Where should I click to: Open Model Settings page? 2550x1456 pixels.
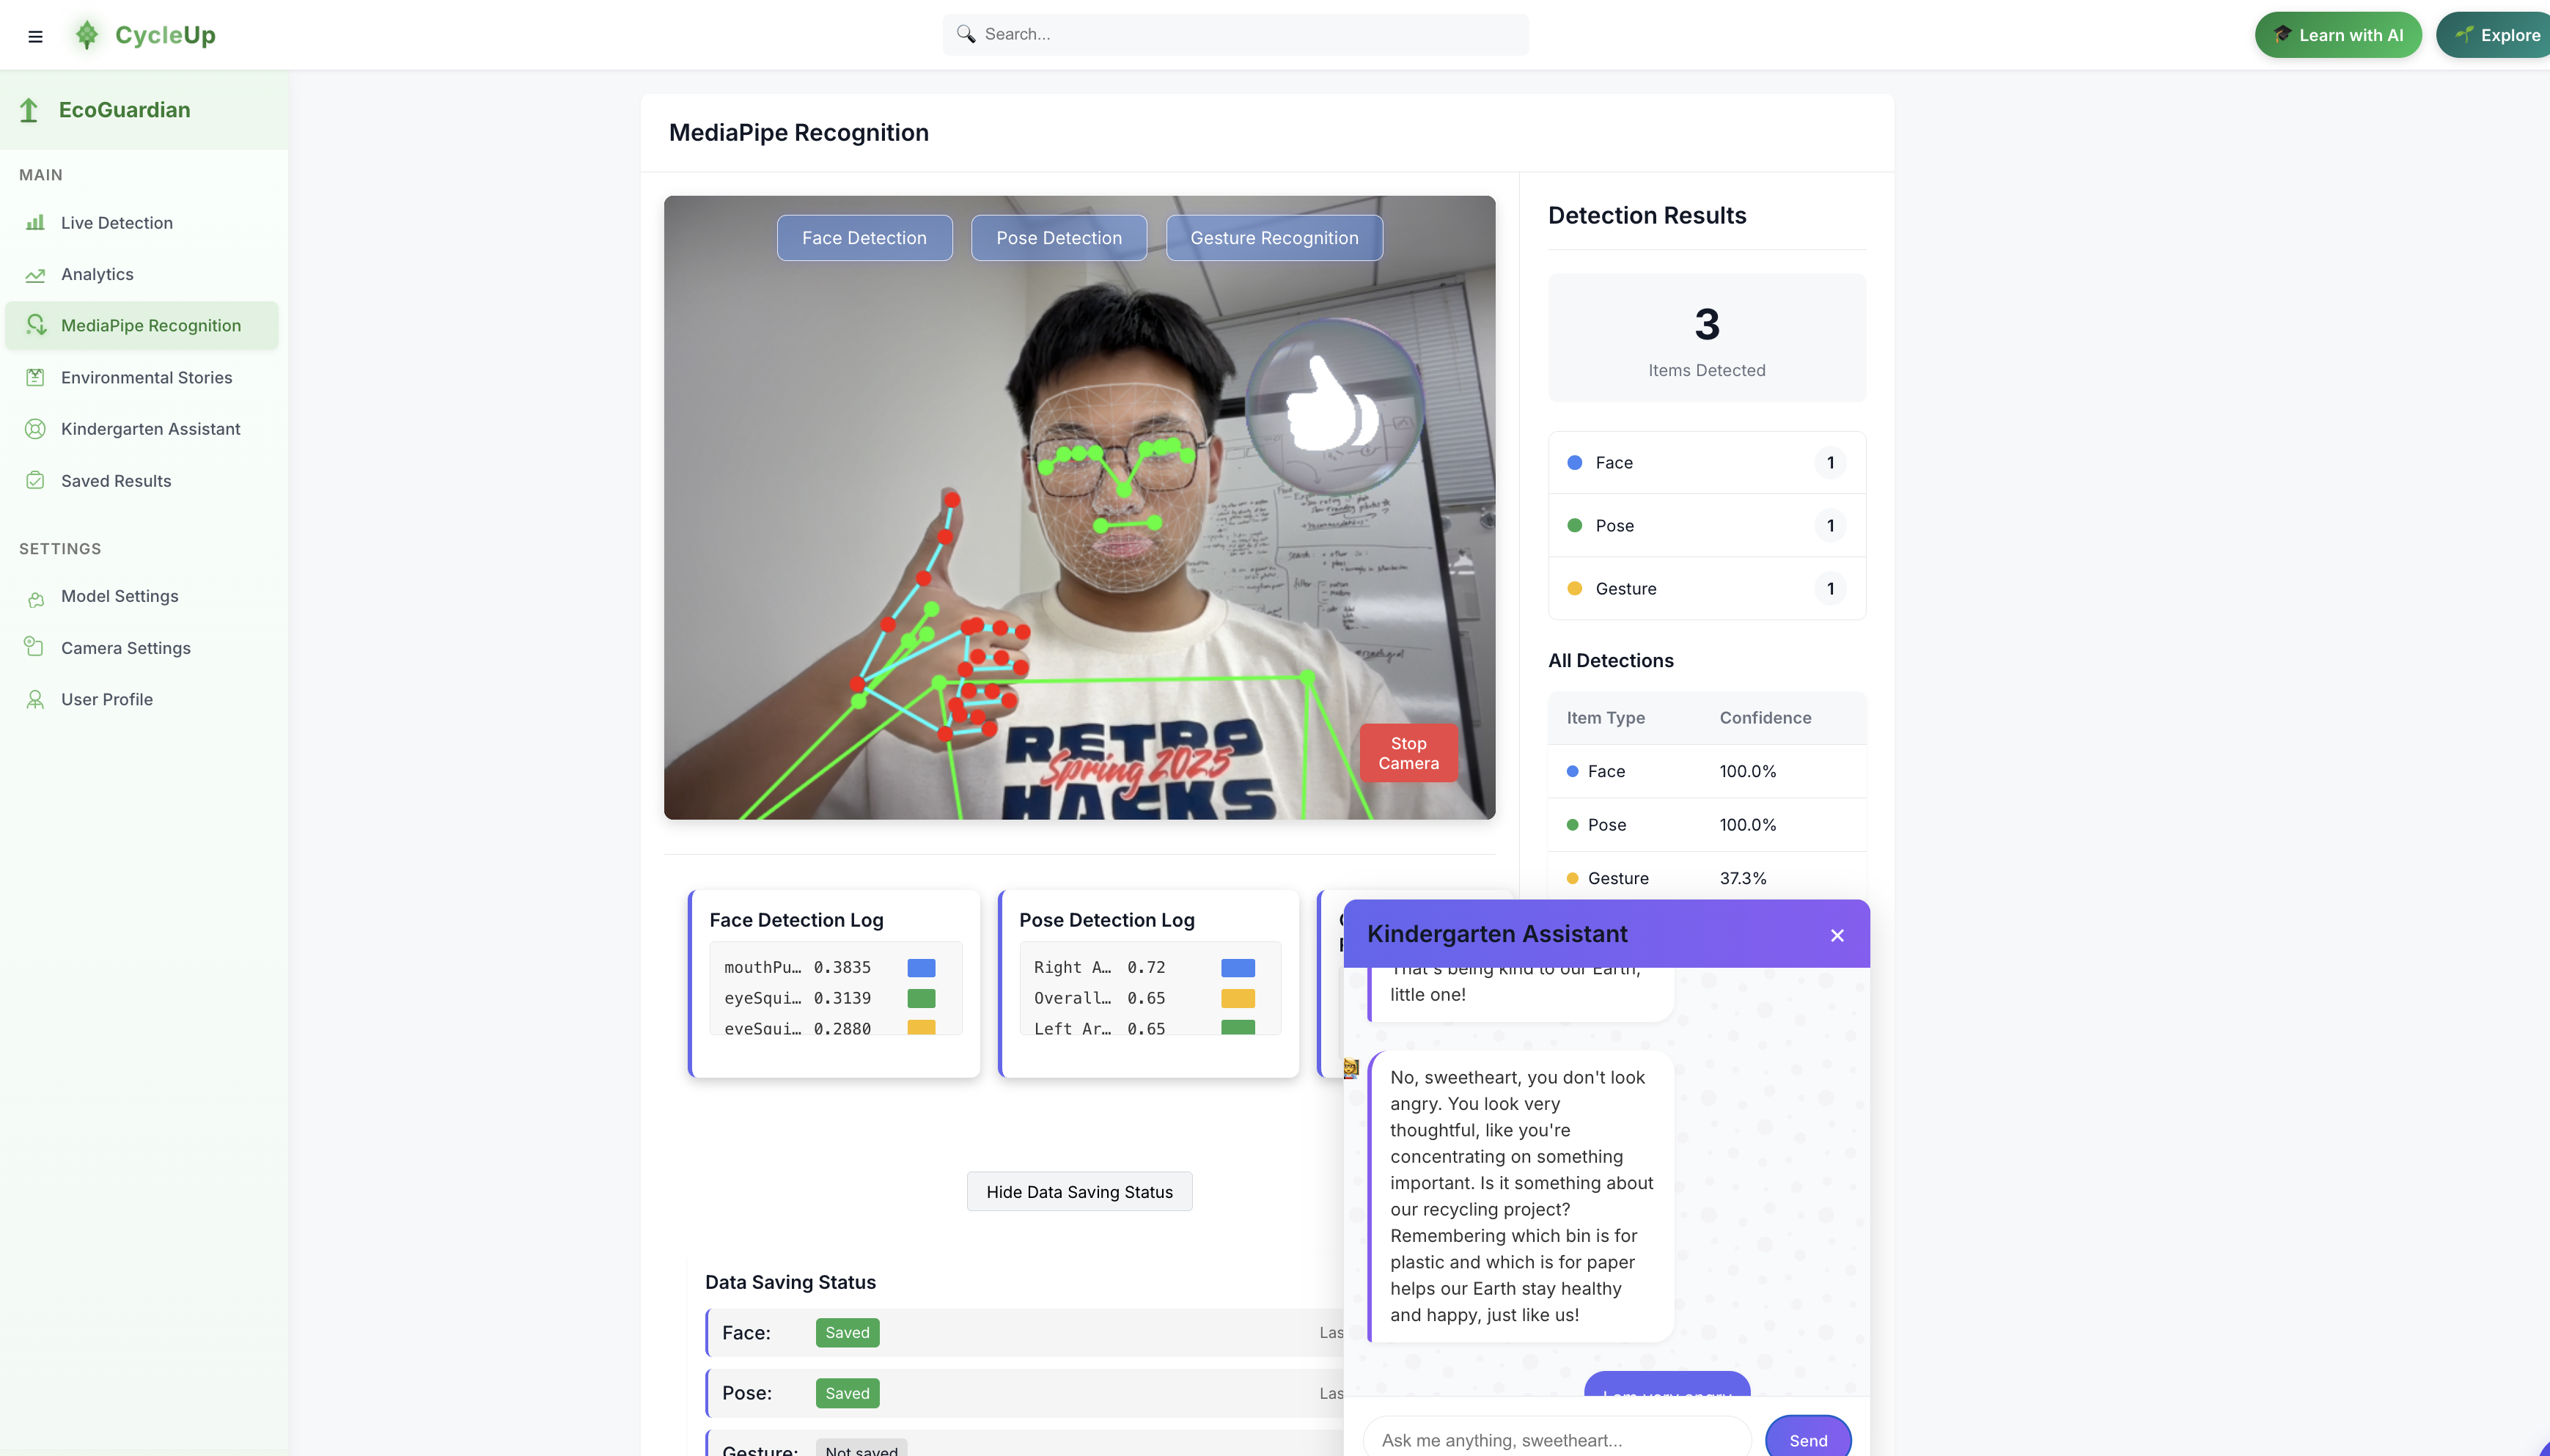[x=119, y=596]
